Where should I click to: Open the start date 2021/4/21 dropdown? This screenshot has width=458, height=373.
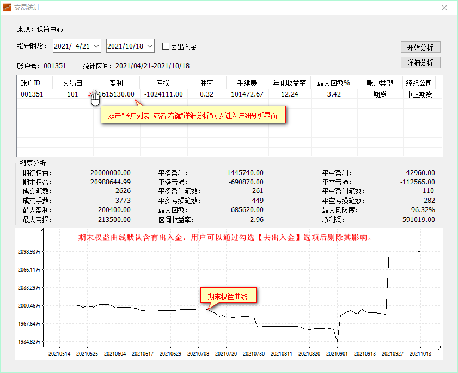[x=96, y=46]
